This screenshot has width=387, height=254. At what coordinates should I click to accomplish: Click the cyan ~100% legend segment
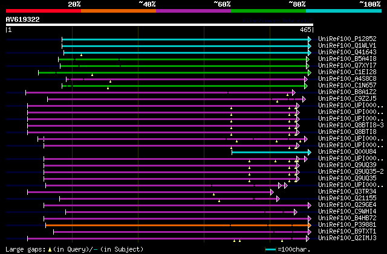coord(344,11)
